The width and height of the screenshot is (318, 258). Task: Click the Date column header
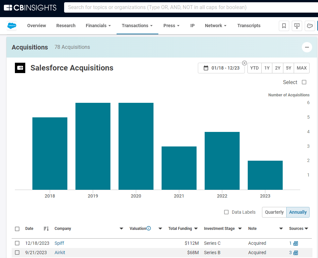tap(29, 229)
